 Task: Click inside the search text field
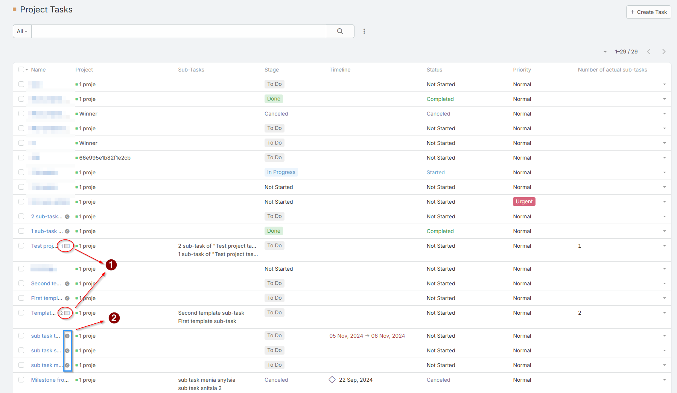(178, 31)
